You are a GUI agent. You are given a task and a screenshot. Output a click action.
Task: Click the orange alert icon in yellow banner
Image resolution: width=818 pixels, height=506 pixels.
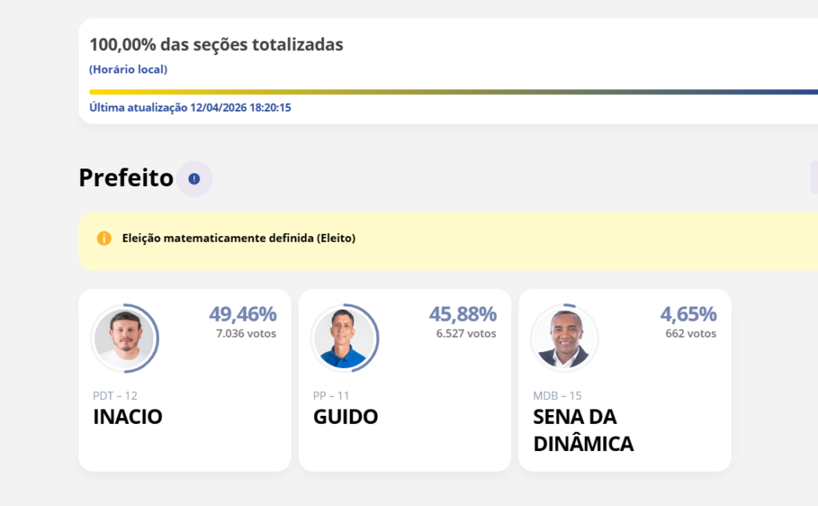tap(104, 238)
